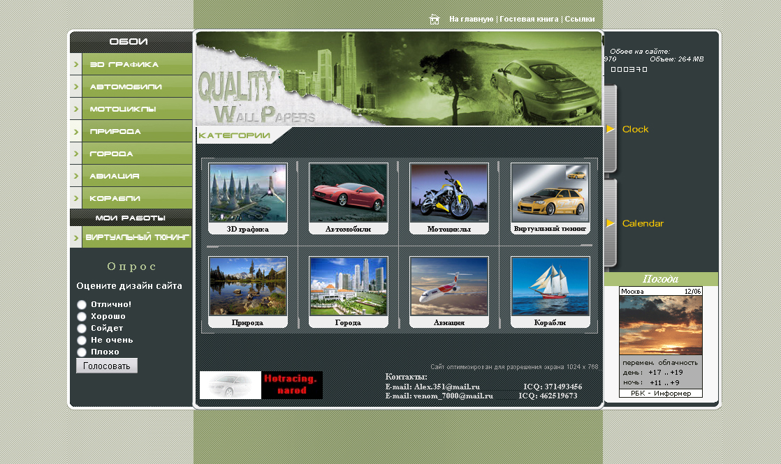Select the Хорошо poll option
The height and width of the screenshot is (464, 781).
[x=82, y=316]
